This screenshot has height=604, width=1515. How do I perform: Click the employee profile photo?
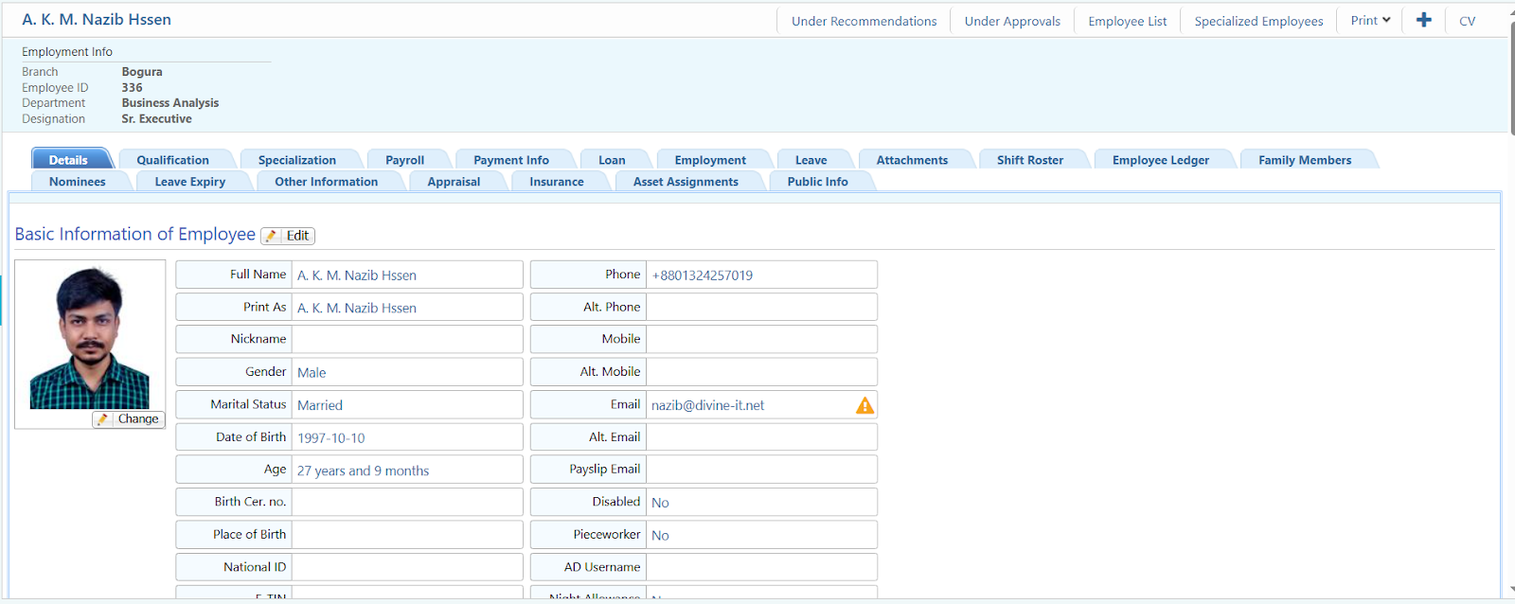tap(89, 338)
